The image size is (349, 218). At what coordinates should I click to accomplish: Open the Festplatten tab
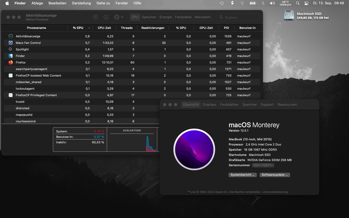pyautogui.click(x=229, y=105)
